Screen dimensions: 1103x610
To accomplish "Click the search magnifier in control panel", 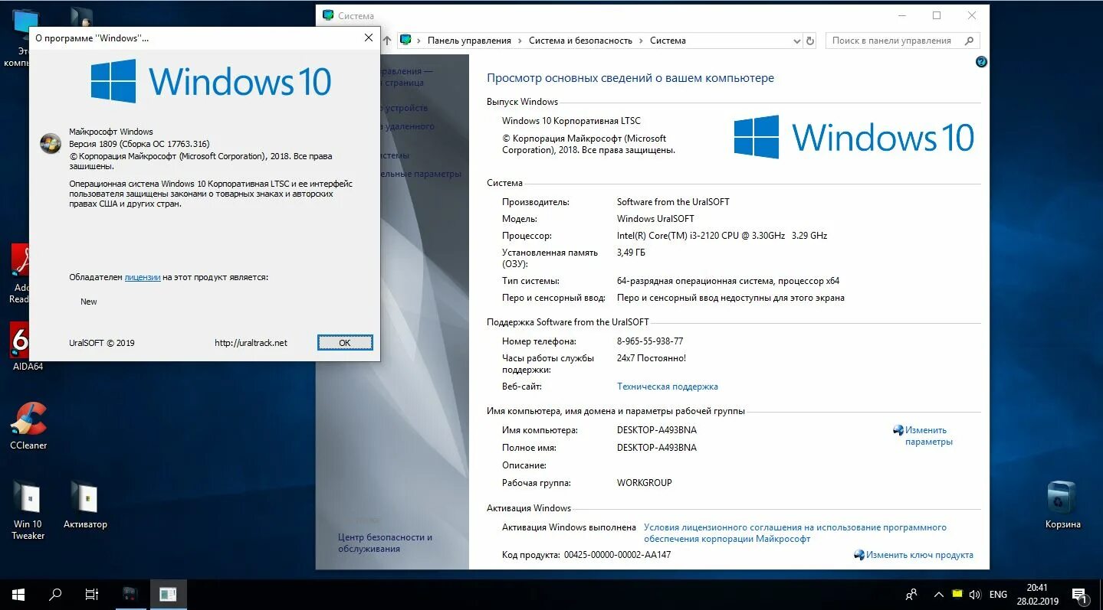I will tap(969, 41).
